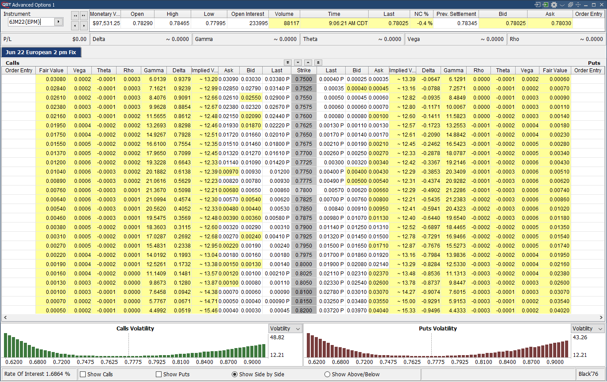Click the arrow button inside the Instrument field
The height and width of the screenshot is (382, 607).
pyautogui.click(x=58, y=22)
